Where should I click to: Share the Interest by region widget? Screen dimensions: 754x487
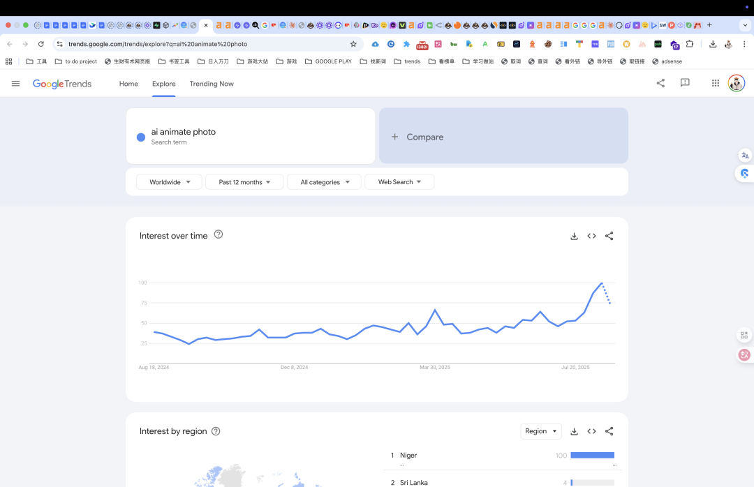click(609, 431)
